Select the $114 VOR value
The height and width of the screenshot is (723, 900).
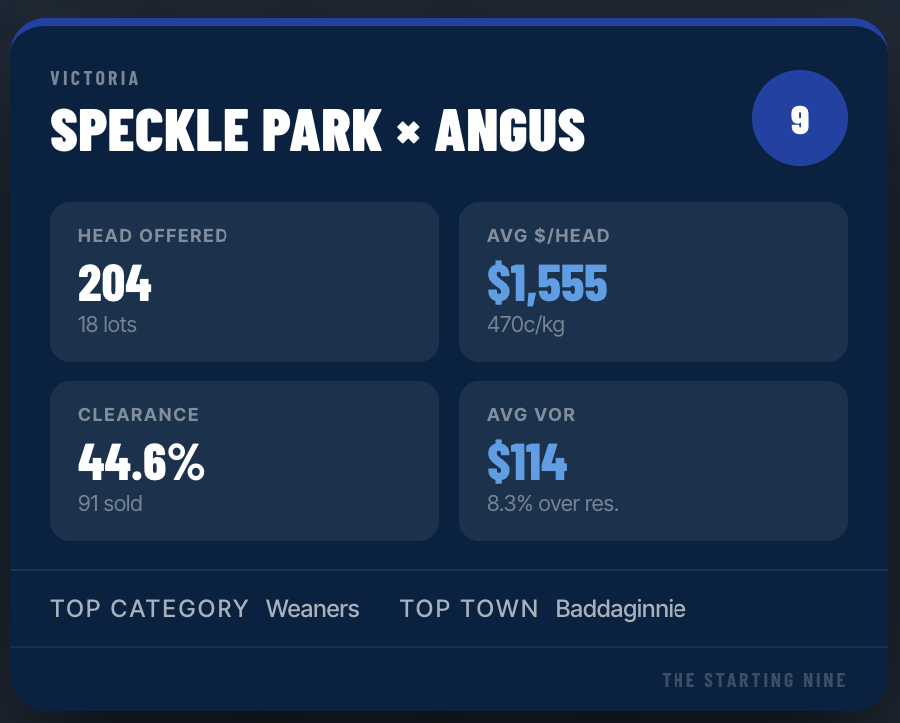pyautogui.click(x=527, y=463)
